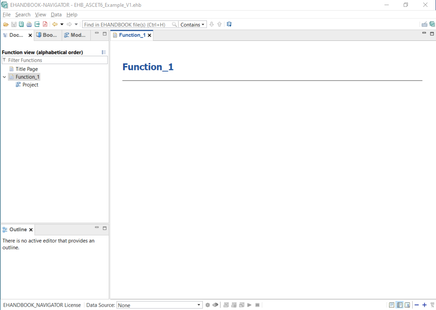Click the zoom out minus icon
The width and height of the screenshot is (436, 310).
[416, 305]
